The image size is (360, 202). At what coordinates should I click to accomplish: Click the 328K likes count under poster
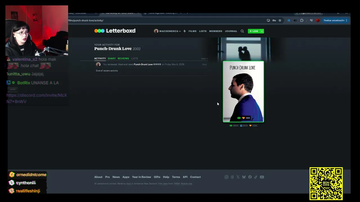pyautogui.click(x=253, y=126)
